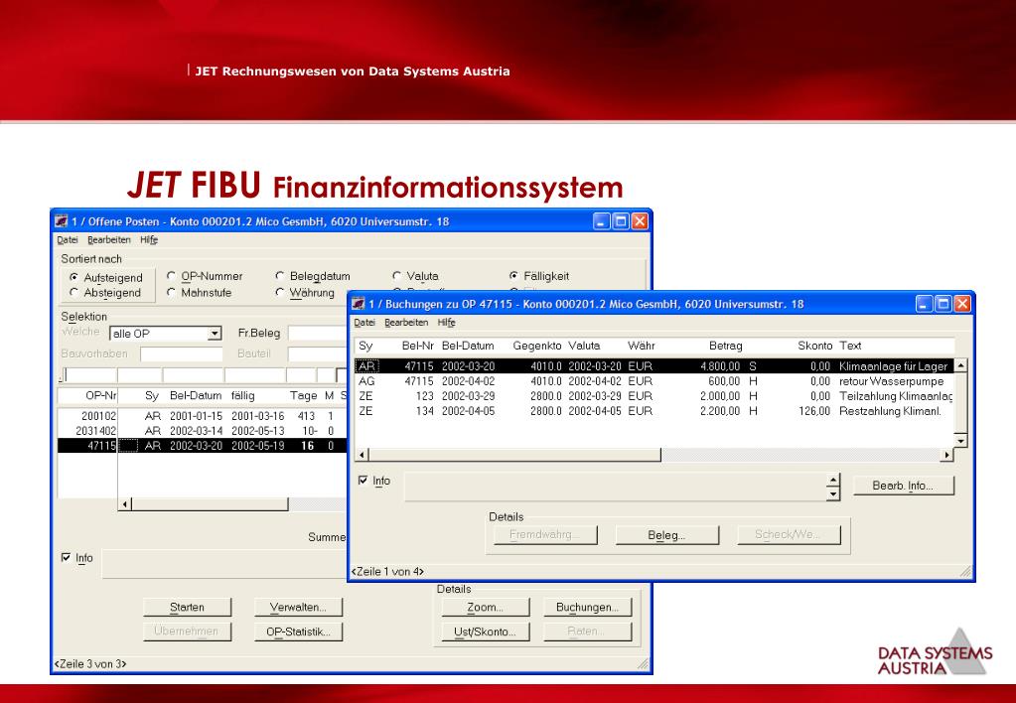This screenshot has width=1016, height=703.
Task: Click the Info field up arrow in Buchungen
Action: 833,481
